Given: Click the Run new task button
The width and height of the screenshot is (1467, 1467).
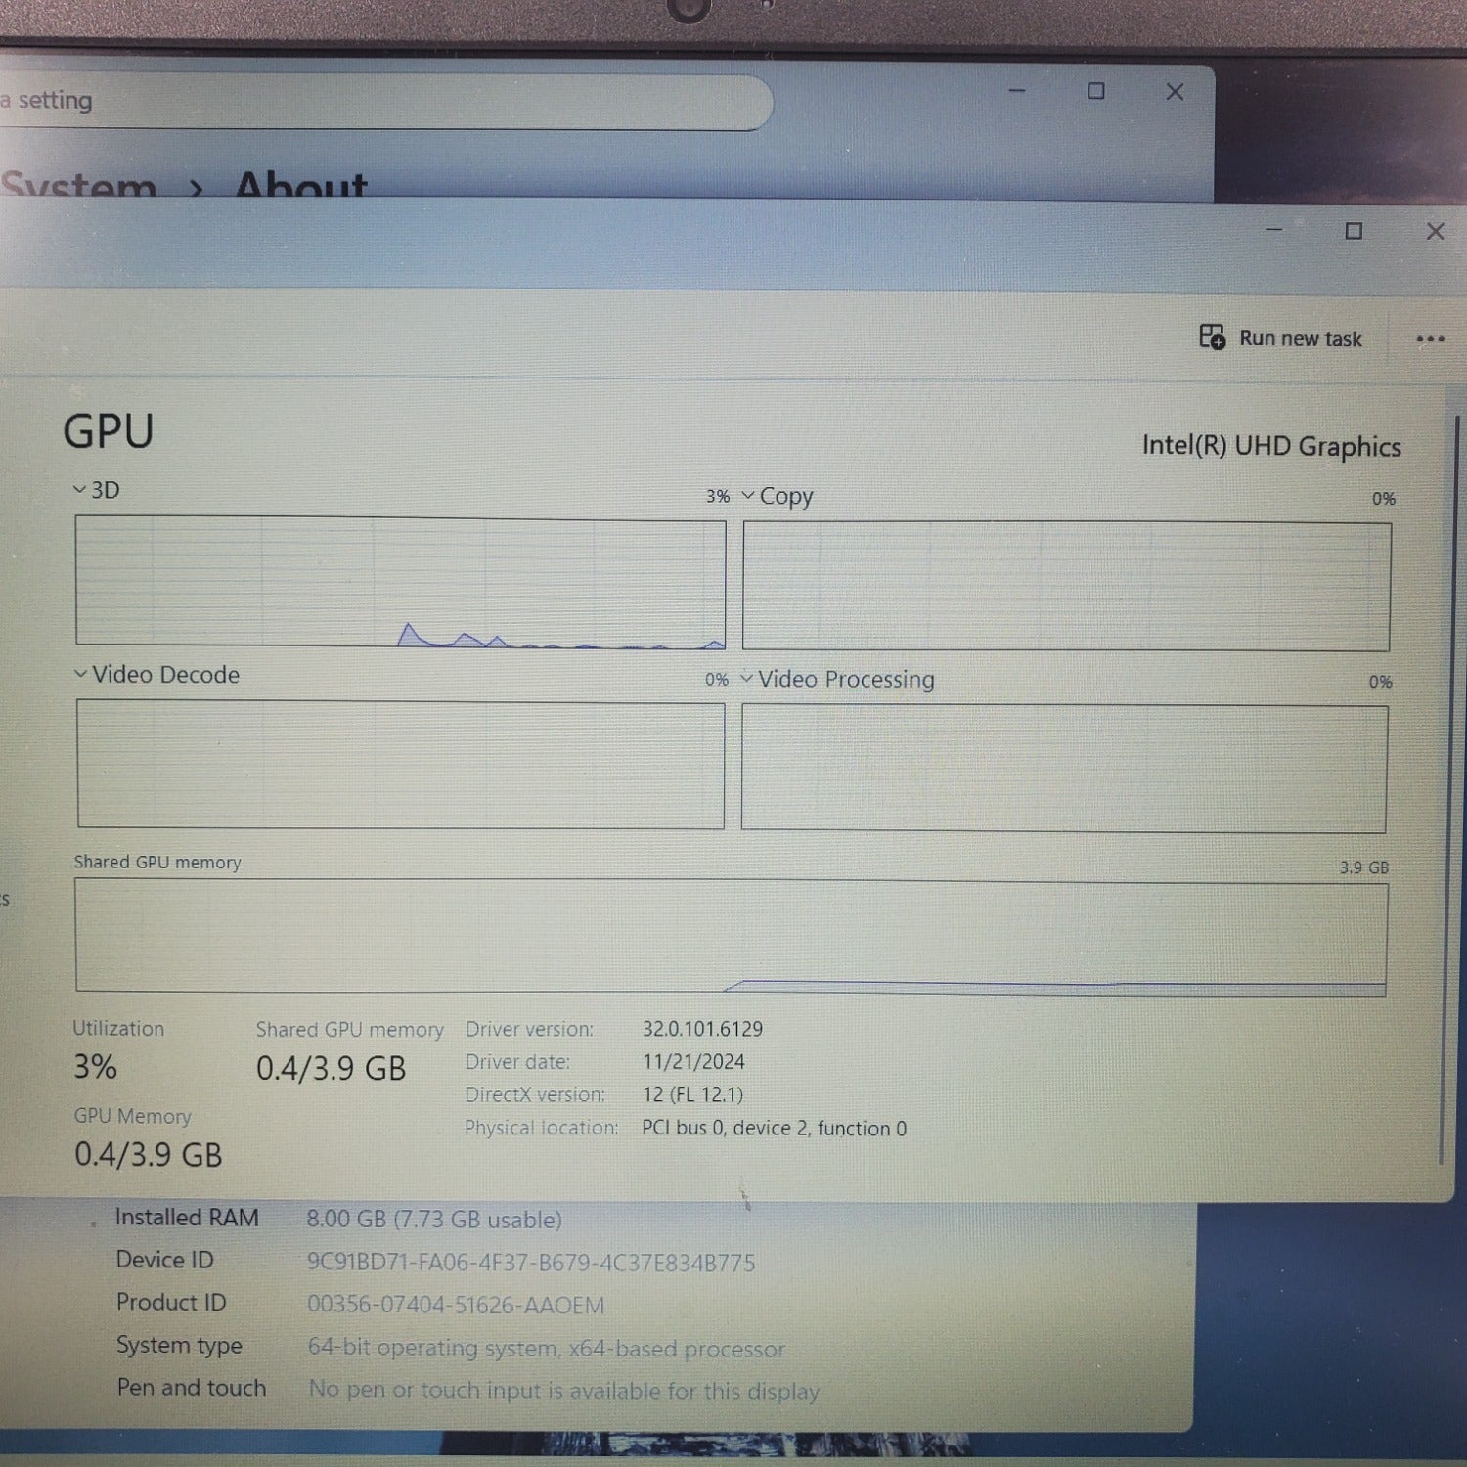Looking at the screenshot, I should (x=1280, y=338).
